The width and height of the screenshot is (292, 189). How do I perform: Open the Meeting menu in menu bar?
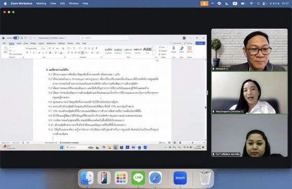point(41,4)
